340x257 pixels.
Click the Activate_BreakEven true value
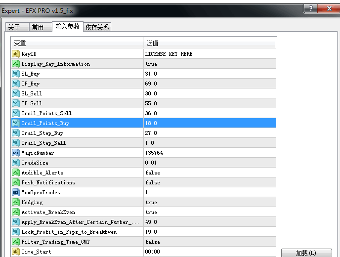(151, 212)
